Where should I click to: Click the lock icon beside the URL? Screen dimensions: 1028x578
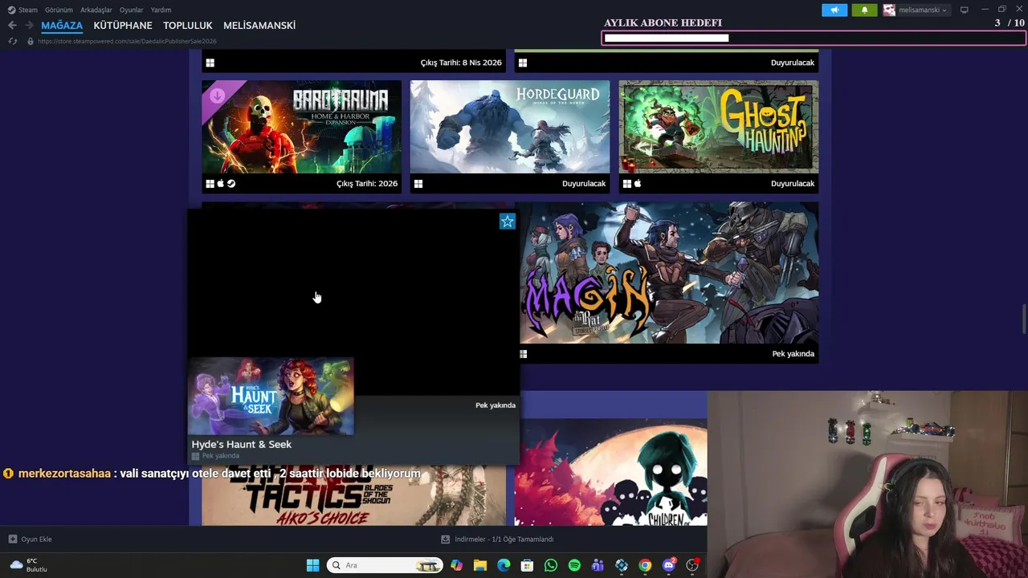click(x=31, y=41)
